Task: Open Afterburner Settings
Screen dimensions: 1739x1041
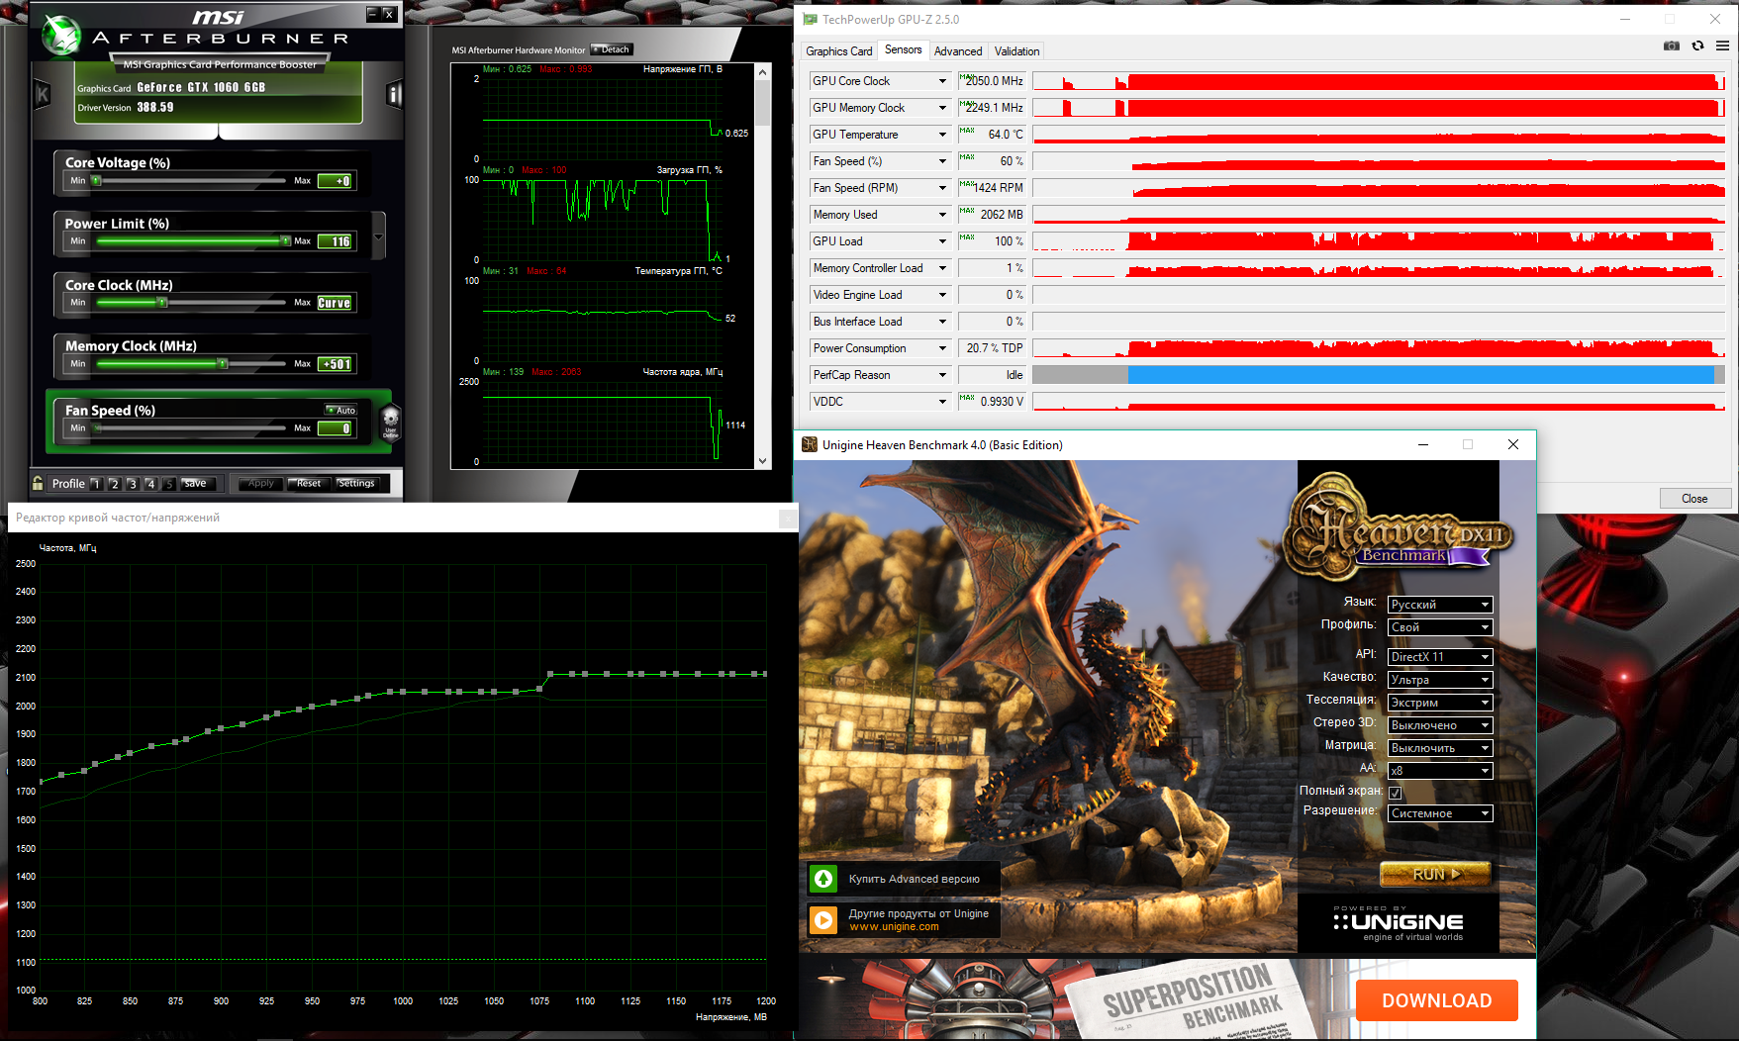Action: tap(356, 484)
